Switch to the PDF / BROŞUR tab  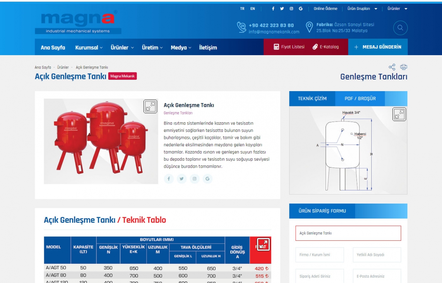pyautogui.click(x=360, y=98)
